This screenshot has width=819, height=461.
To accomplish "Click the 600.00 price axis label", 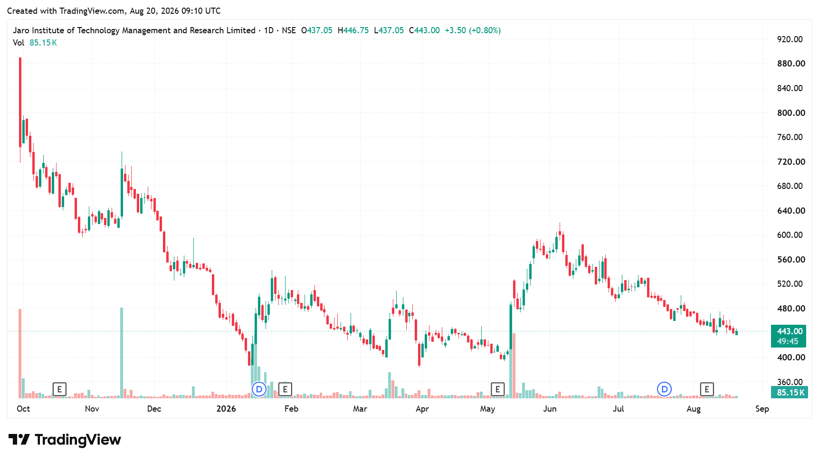I will (x=790, y=235).
